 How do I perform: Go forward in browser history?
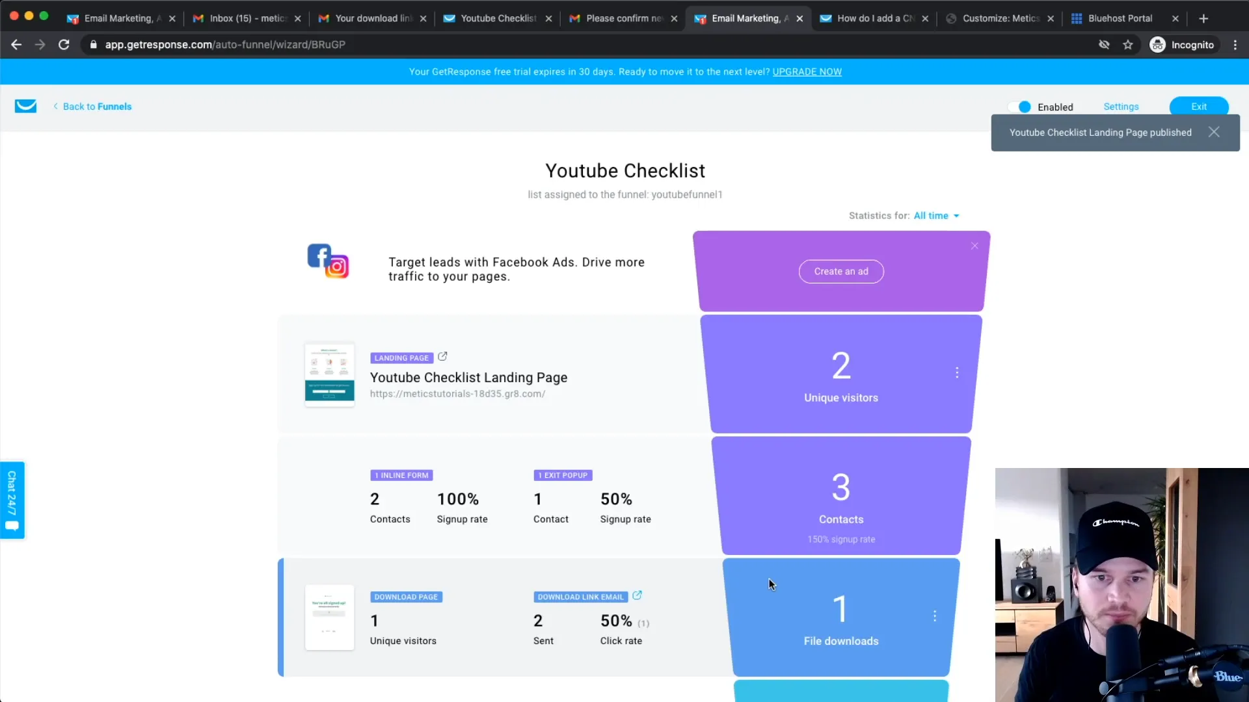(x=40, y=45)
